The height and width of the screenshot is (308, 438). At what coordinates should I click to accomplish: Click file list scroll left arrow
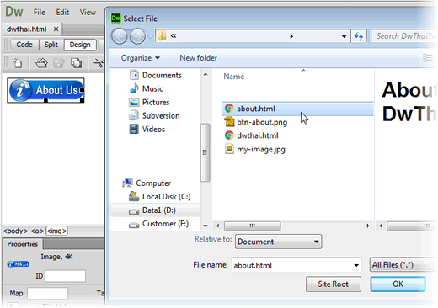(217, 226)
